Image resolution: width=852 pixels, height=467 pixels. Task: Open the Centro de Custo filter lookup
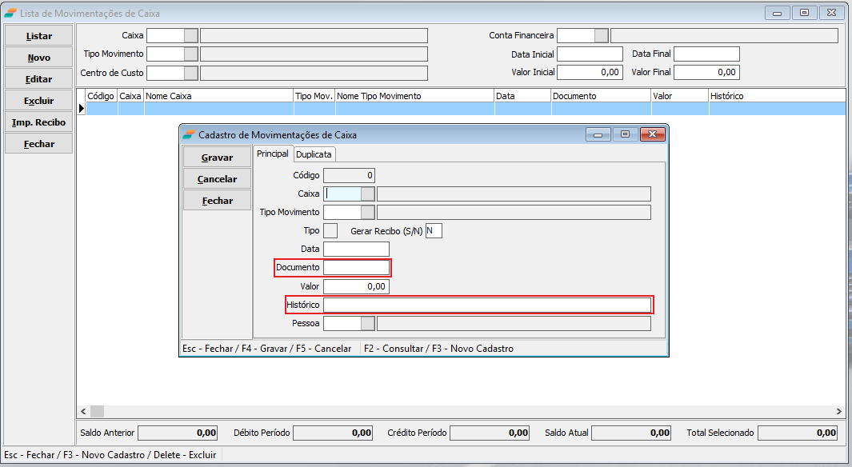pyautogui.click(x=191, y=73)
